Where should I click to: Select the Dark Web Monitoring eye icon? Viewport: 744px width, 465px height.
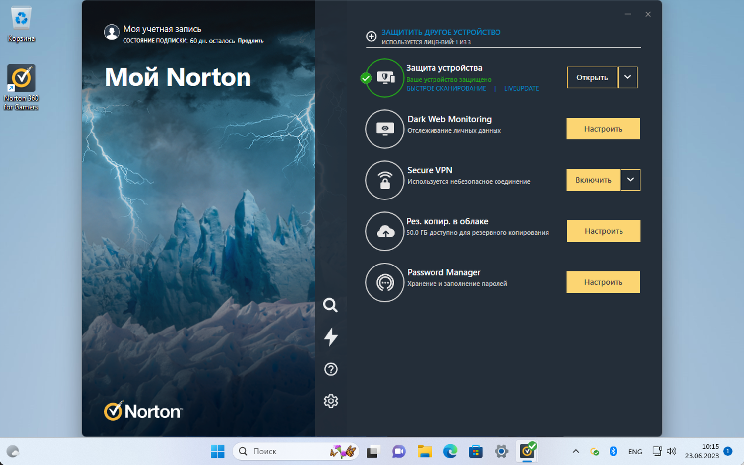click(385, 129)
